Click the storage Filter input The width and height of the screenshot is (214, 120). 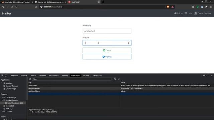[72, 79]
